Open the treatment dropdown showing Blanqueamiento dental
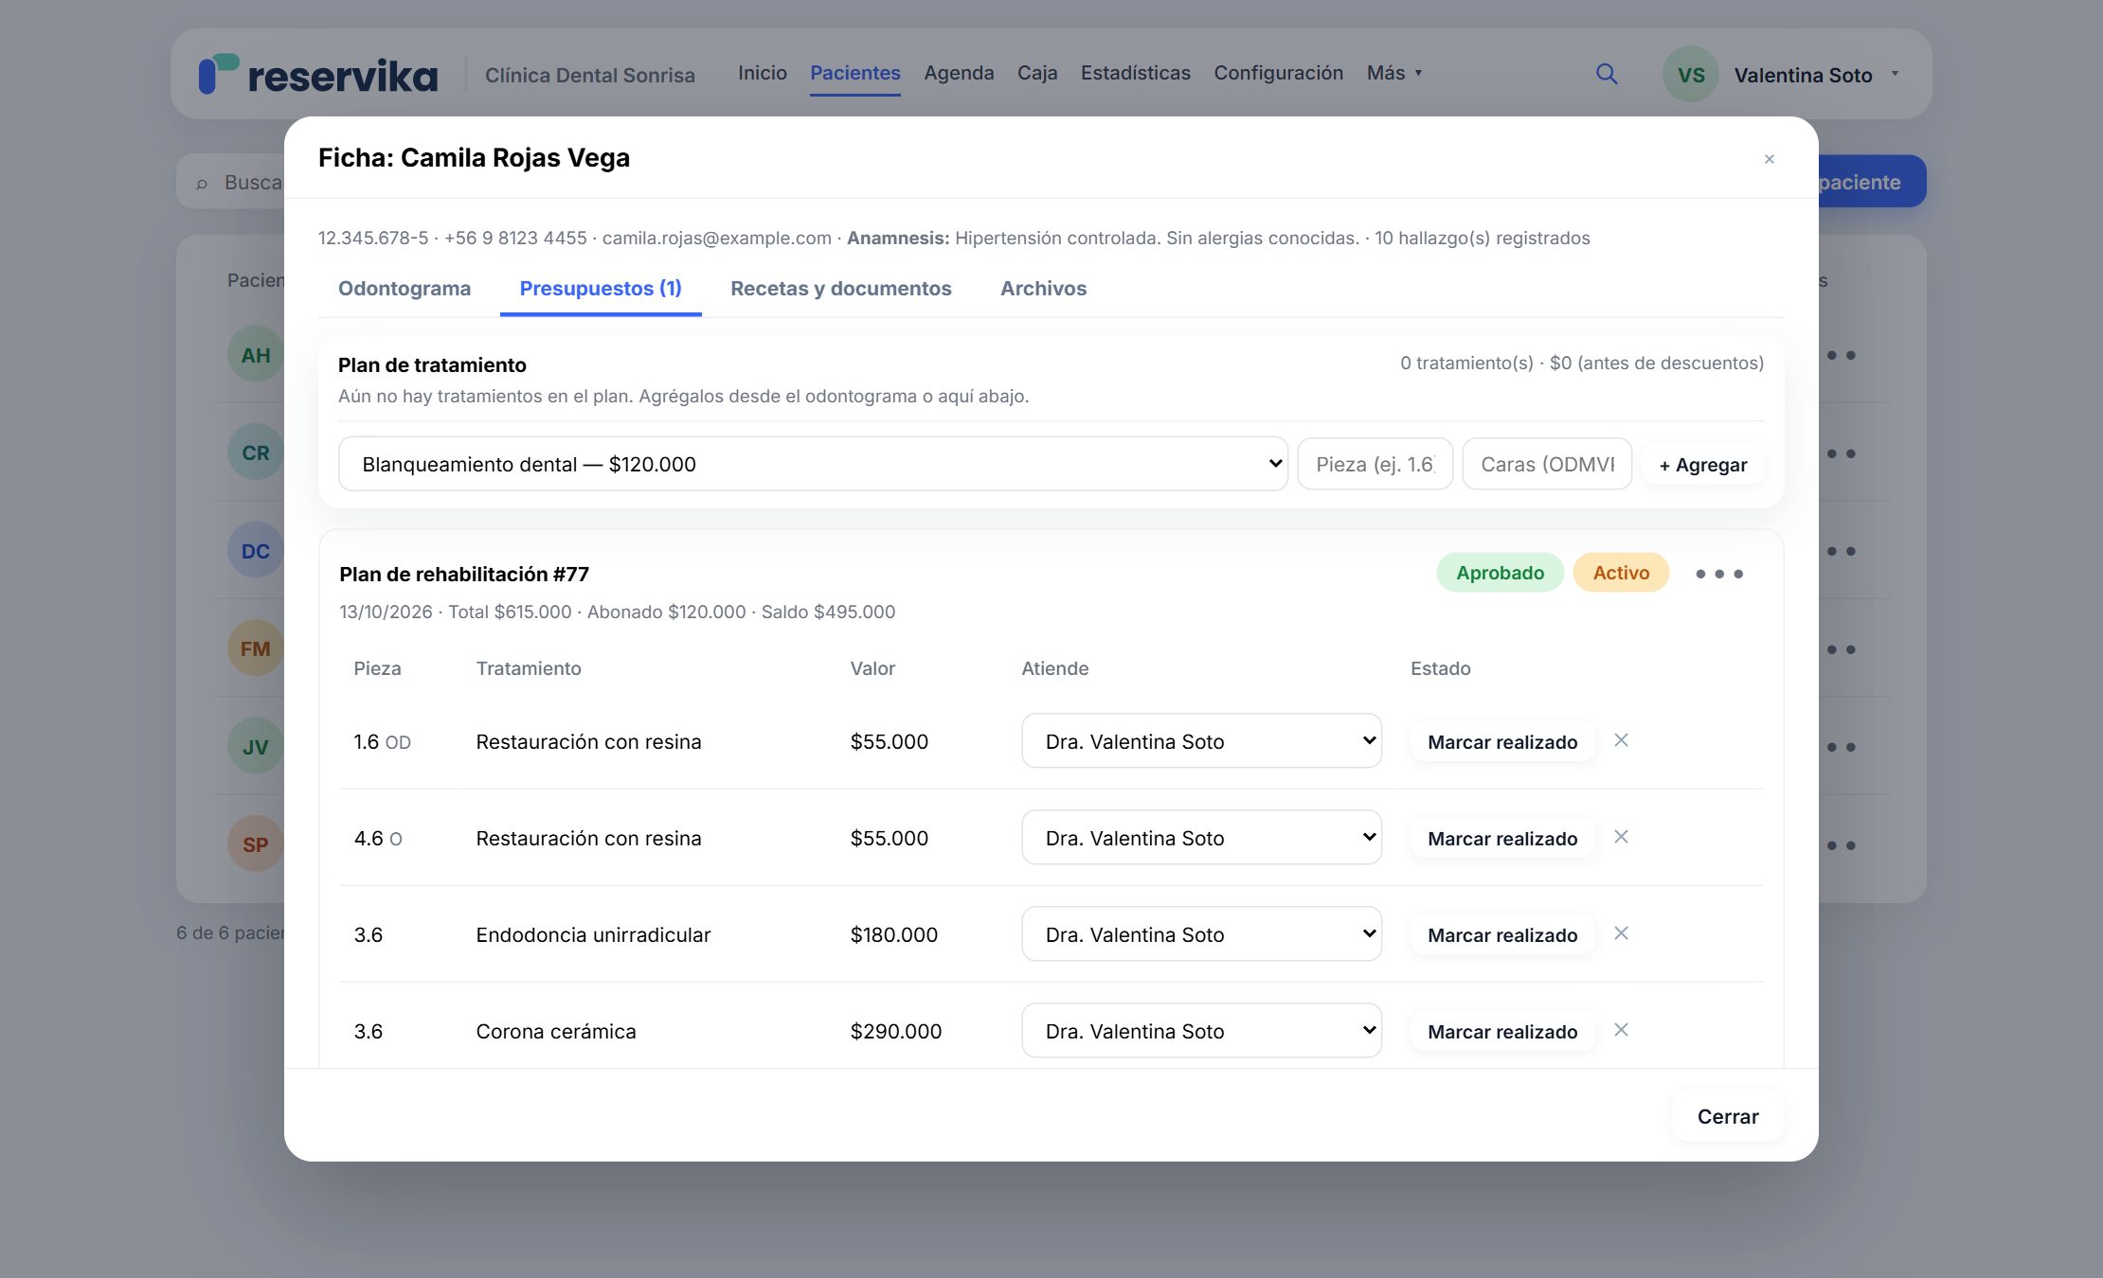 coord(813,464)
